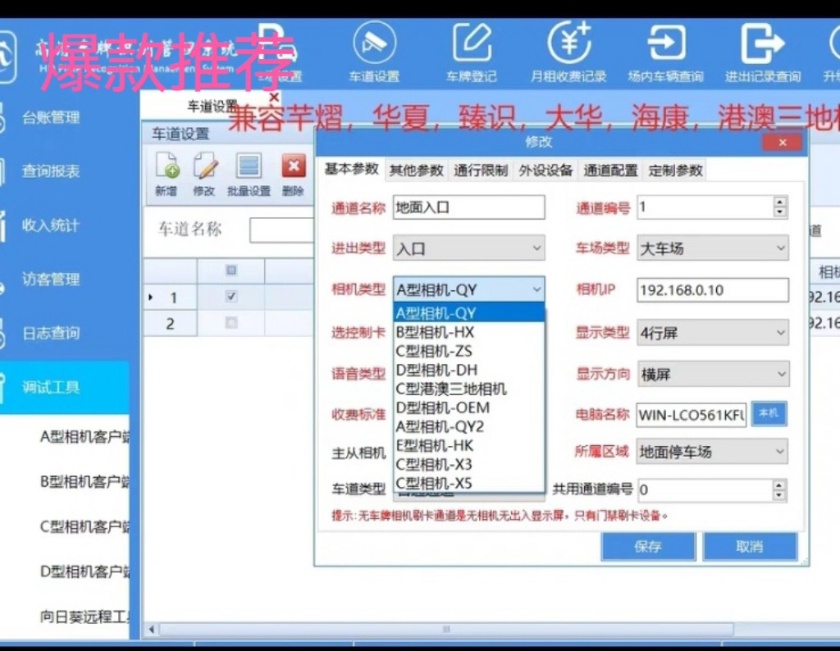Open 场内车辆查询 via its toolbar icon
840x651 pixels.
pyautogui.click(x=666, y=49)
